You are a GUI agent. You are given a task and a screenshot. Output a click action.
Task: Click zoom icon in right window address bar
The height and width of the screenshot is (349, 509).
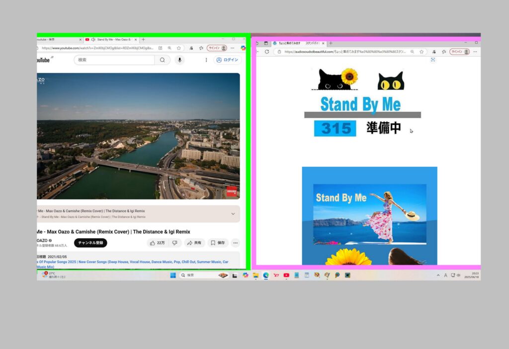pos(412,52)
